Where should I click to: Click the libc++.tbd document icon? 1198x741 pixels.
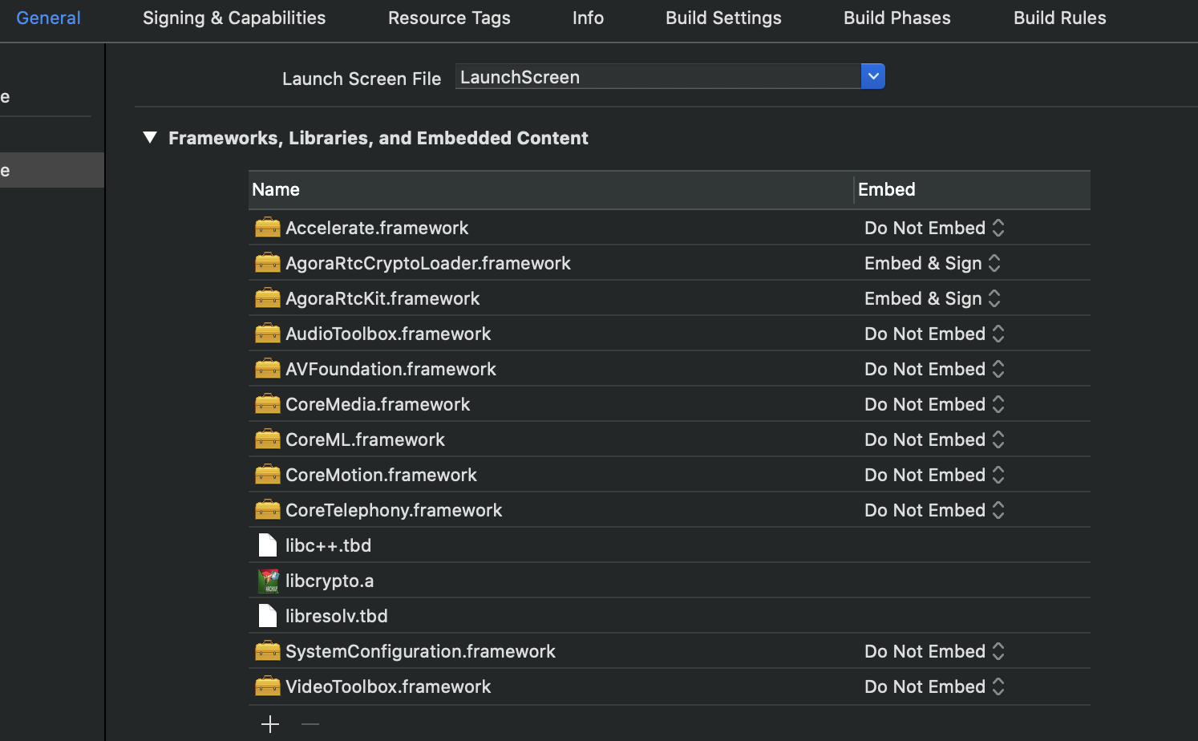(x=268, y=545)
